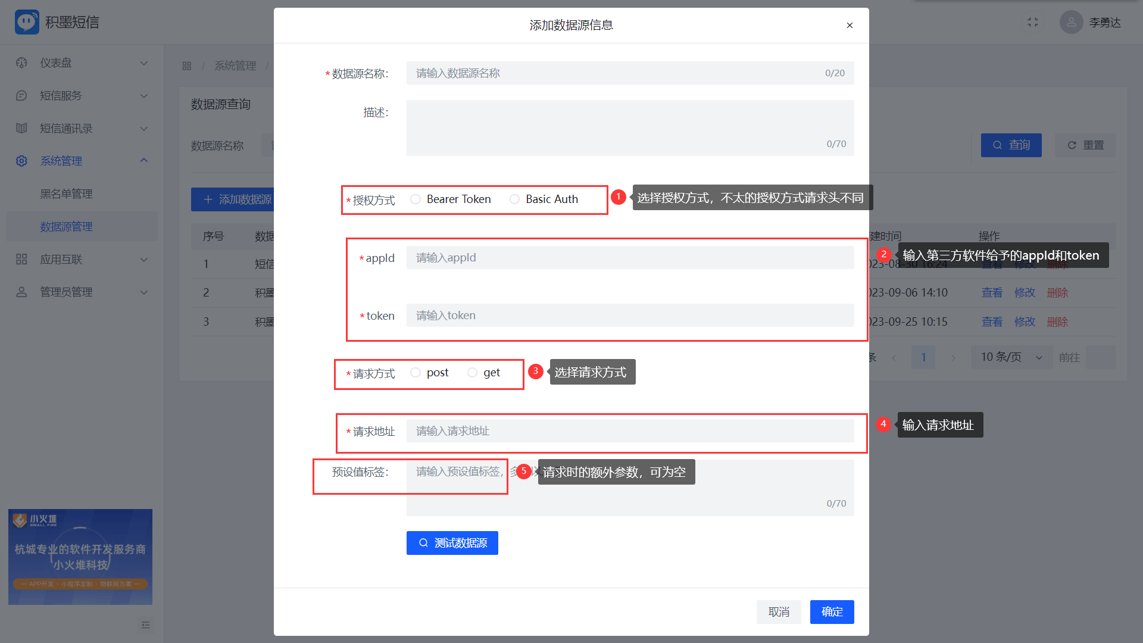The width and height of the screenshot is (1143, 643).
Task: Click the dashboard 仪表盘 sidebar icon
Action: point(21,63)
